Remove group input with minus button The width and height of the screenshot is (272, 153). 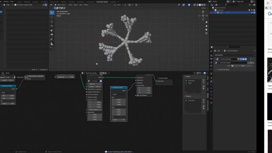pyautogui.click(x=204, y=82)
